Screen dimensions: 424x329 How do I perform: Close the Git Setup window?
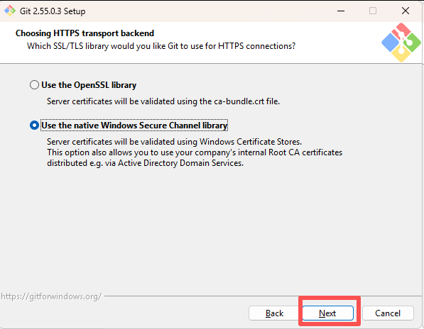pos(406,11)
